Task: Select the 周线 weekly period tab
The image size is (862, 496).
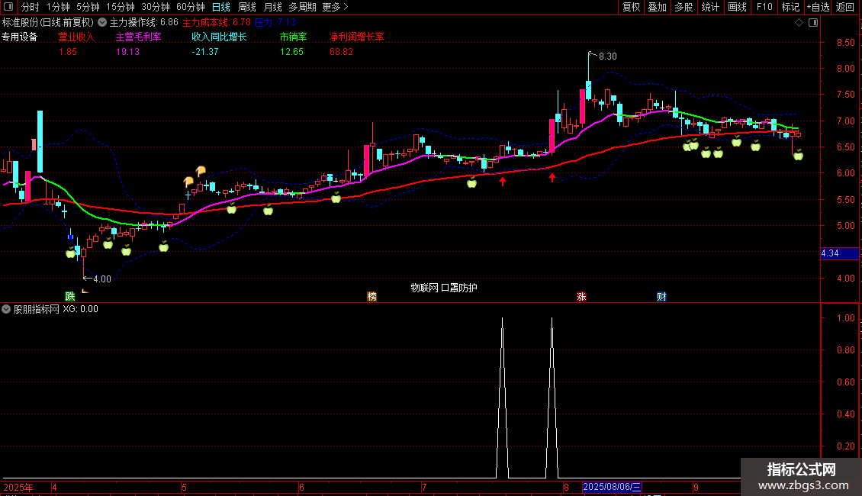Action: (x=247, y=7)
